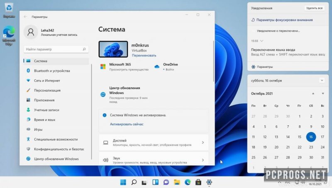
Task: Open Центр обновления Windows in sidebar
Action: (x=56, y=159)
